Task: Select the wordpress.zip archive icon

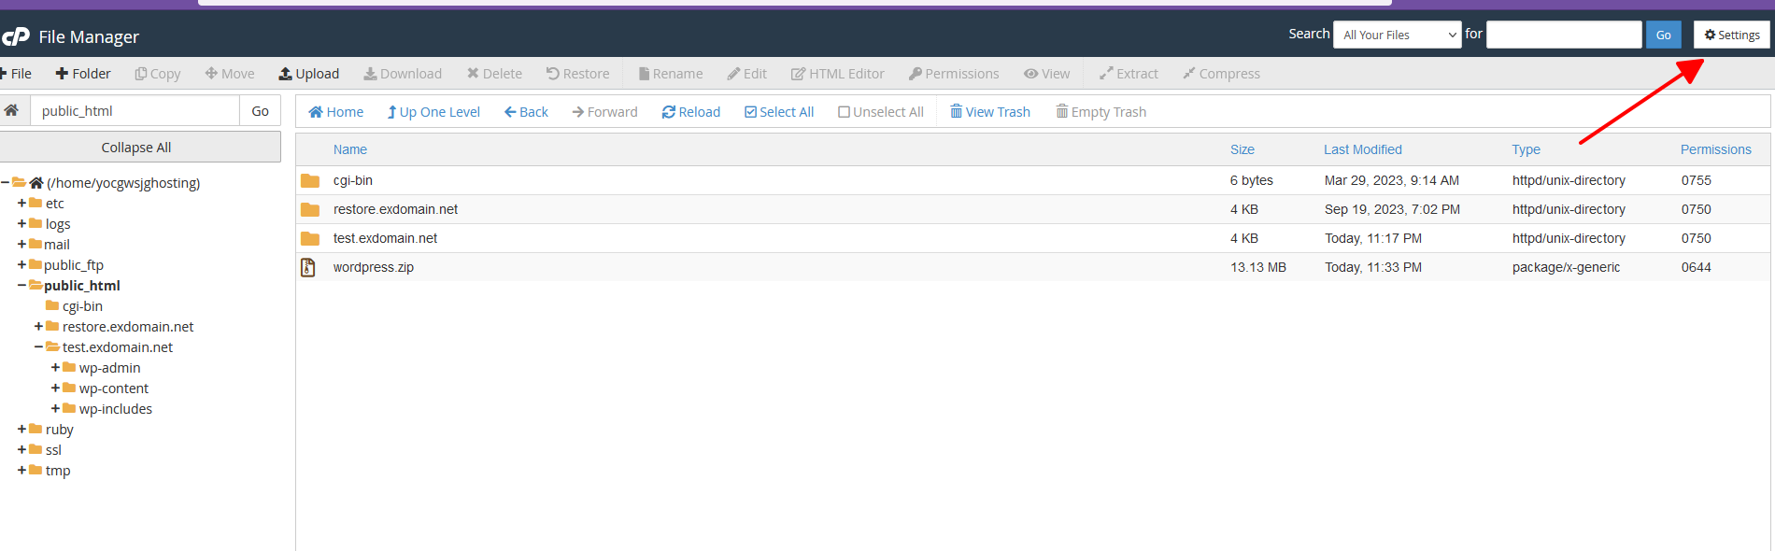Action: [x=308, y=267]
